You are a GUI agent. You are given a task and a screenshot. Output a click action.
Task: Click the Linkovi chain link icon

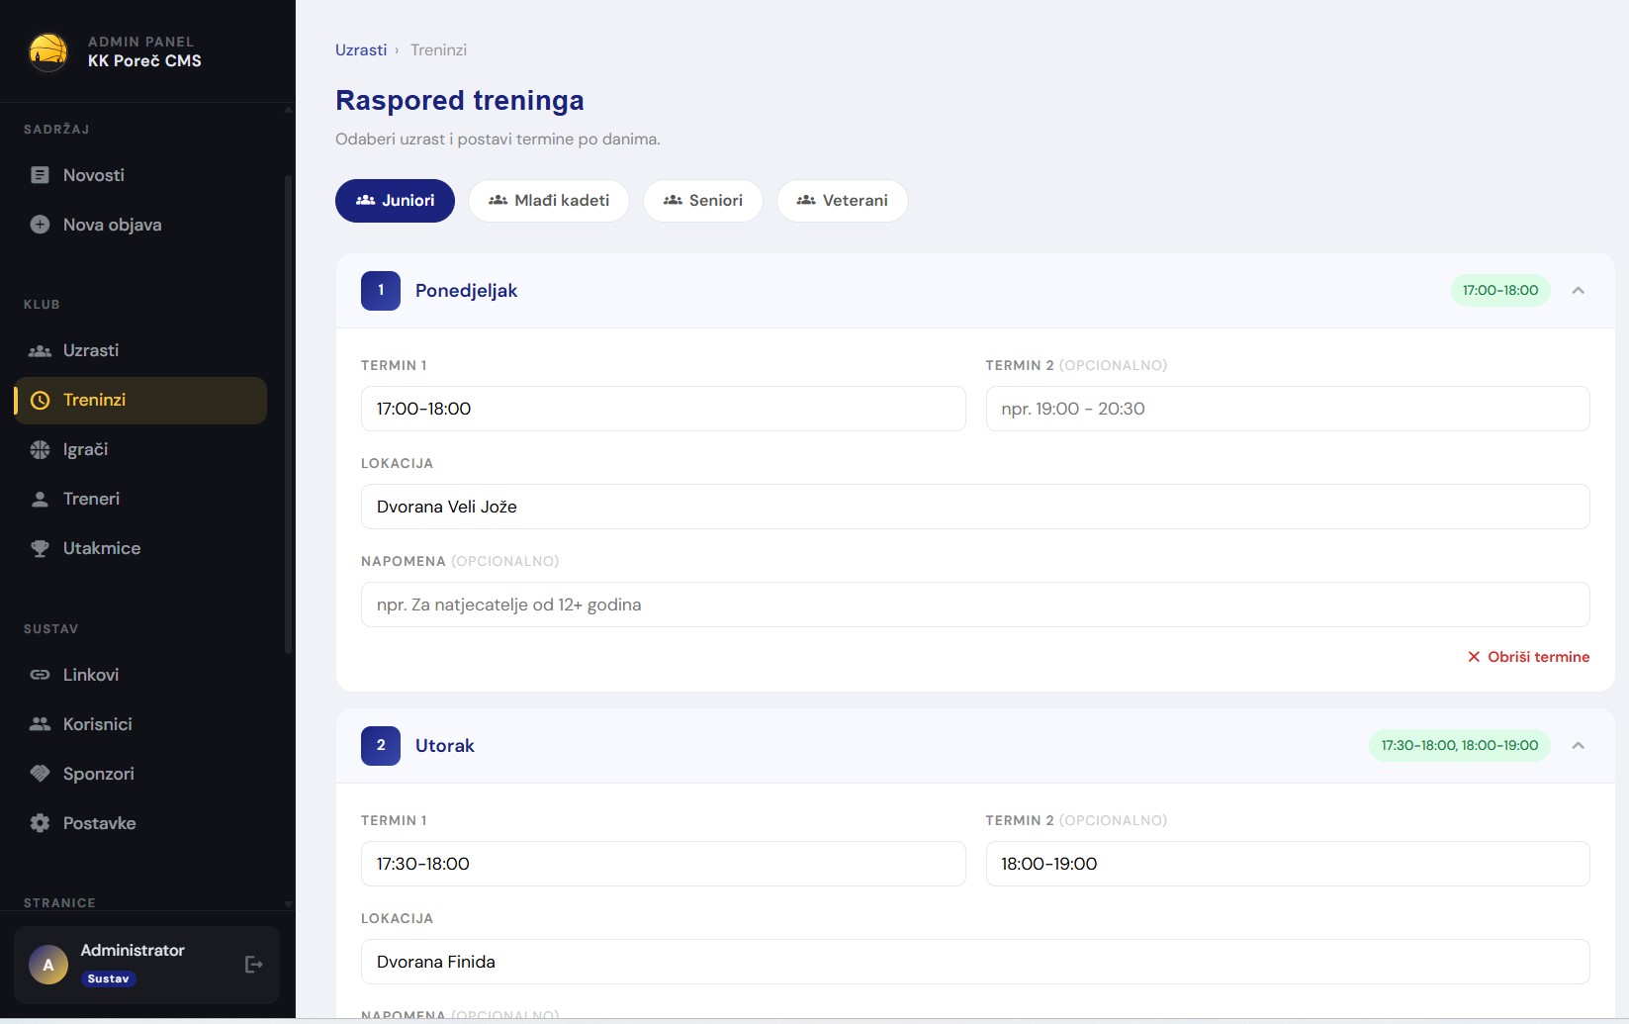pos(40,675)
